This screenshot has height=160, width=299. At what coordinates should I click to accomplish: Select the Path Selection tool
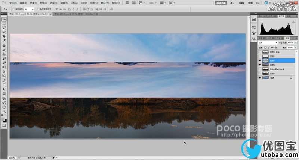(4, 89)
